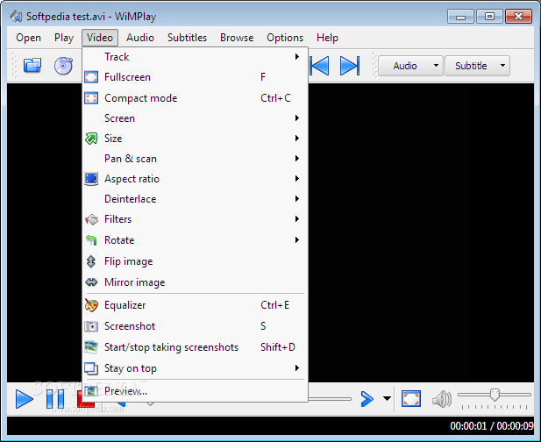
Task: Open the Subtitles menu
Action: pyautogui.click(x=187, y=38)
